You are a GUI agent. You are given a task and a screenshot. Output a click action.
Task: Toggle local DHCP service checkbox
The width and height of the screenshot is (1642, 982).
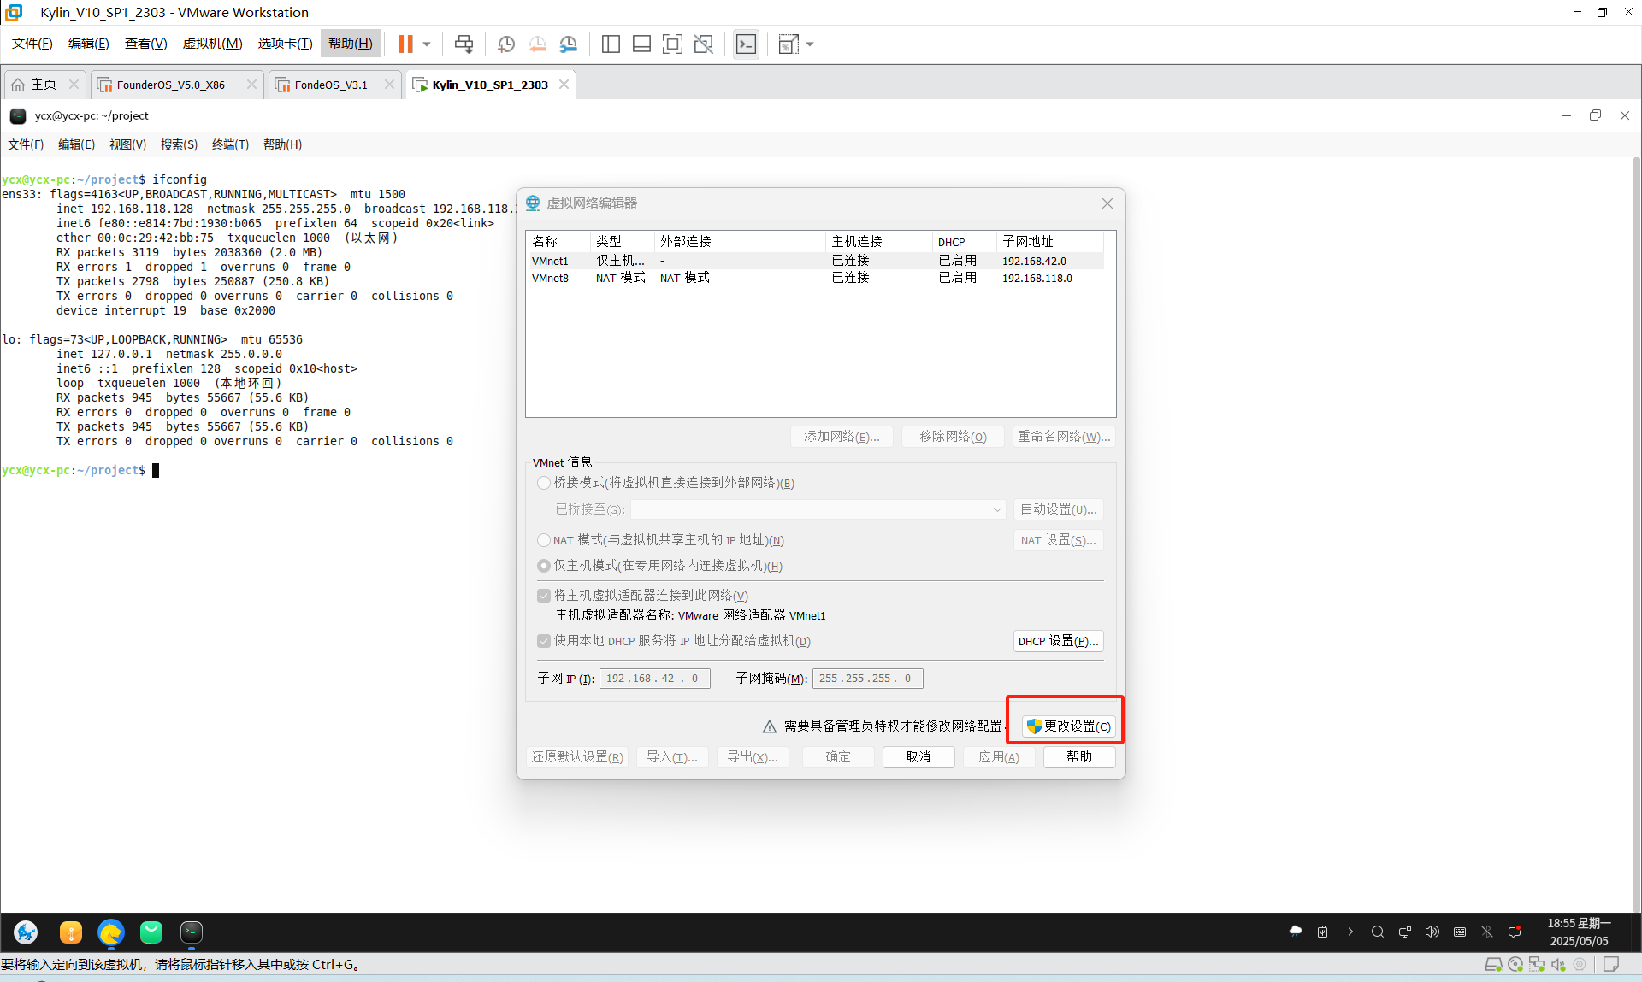pos(544,641)
